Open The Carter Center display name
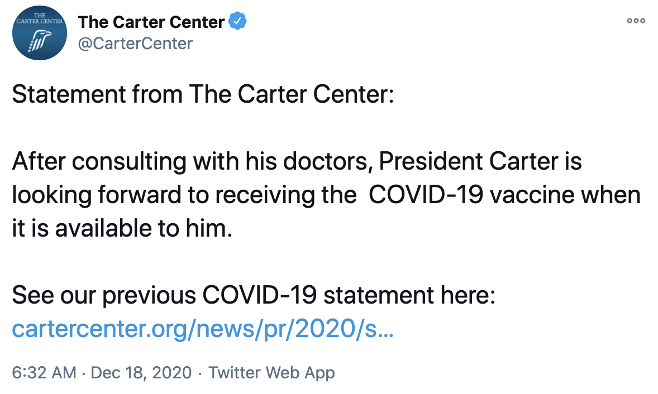 click(x=151, y=22)
